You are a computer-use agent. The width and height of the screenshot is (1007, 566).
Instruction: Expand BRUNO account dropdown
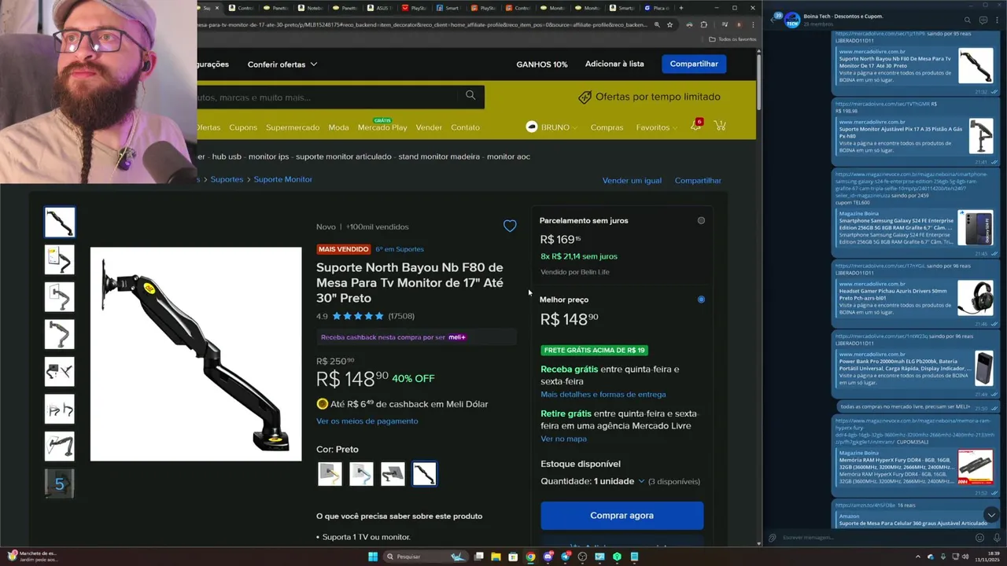551,127
